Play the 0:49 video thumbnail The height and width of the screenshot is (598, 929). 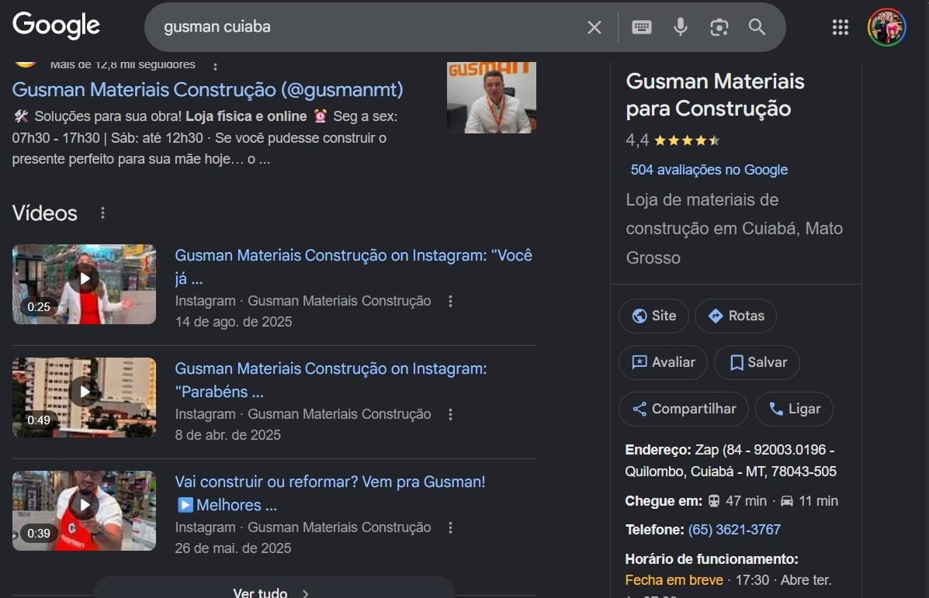(x=84, y=397)
